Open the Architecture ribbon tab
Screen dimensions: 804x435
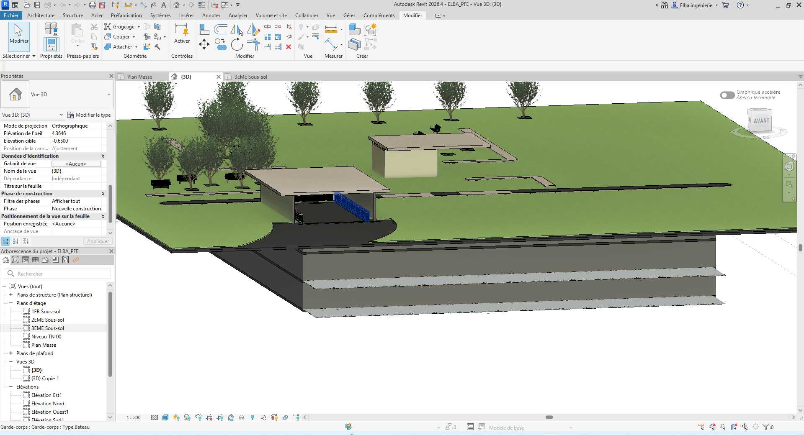(x=41, y=15)
